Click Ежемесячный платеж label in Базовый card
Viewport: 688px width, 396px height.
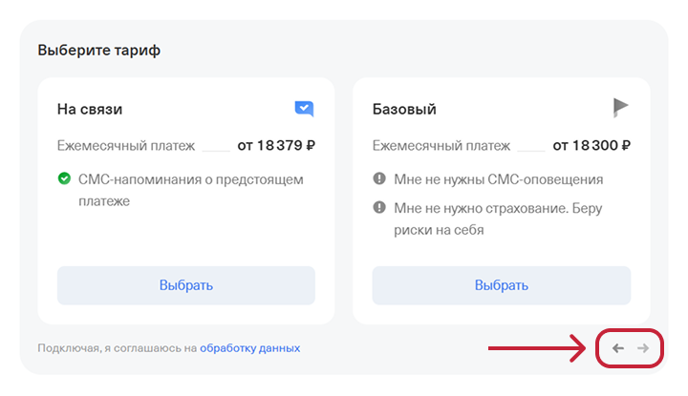[x=441, y=146]
